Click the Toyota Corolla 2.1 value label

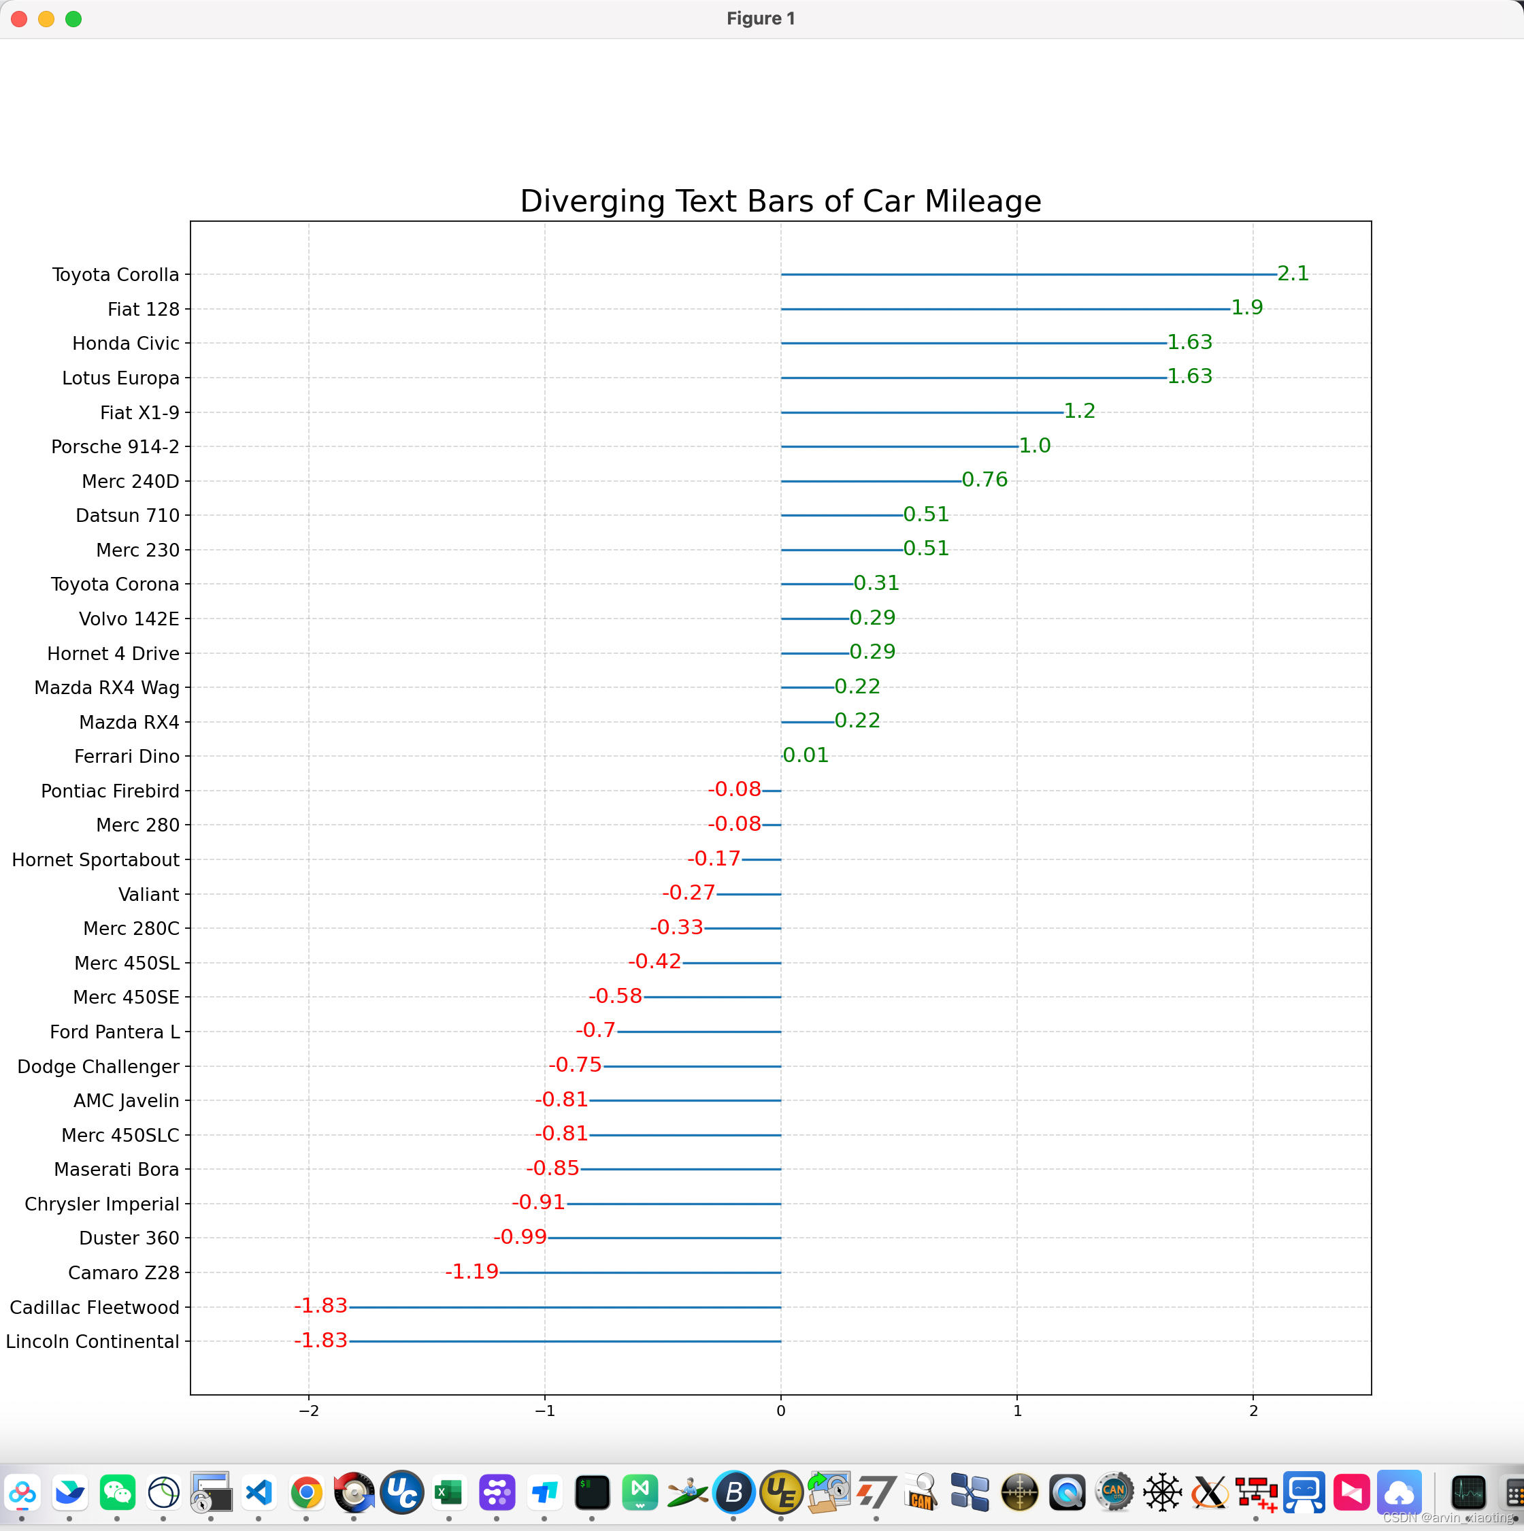pyautogui.click(x=1293, y=274)
